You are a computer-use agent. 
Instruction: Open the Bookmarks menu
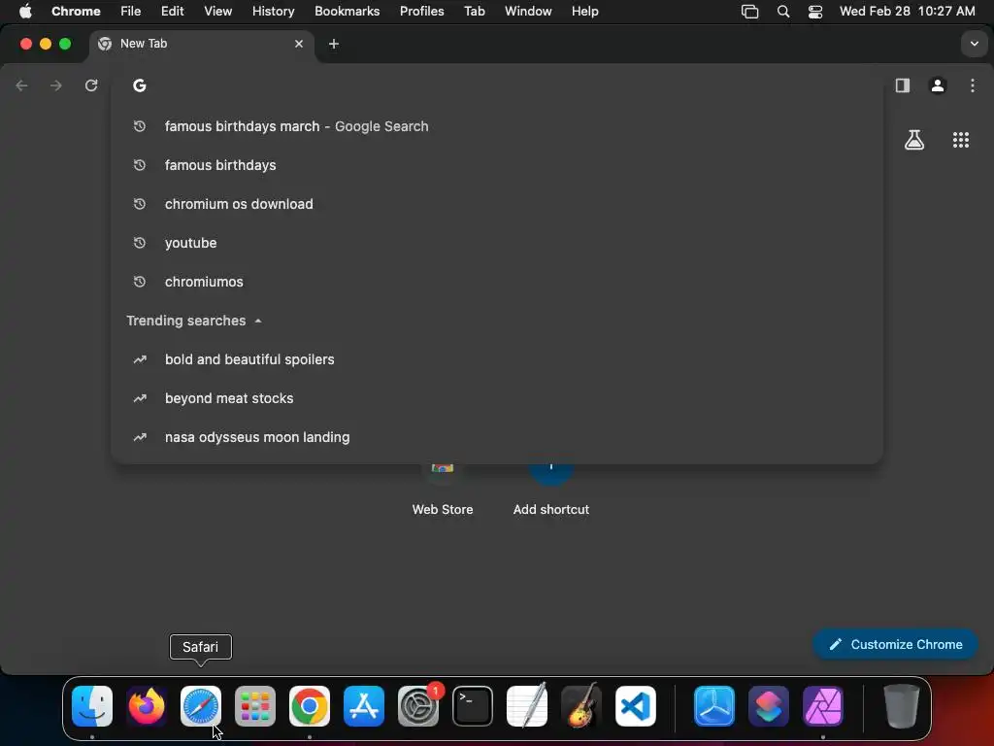coord(348,12)
